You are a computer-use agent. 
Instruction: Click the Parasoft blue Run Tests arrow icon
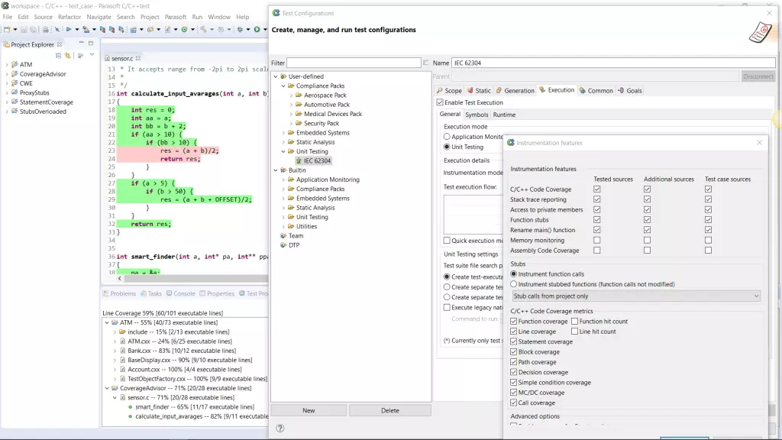click(69, 30)
